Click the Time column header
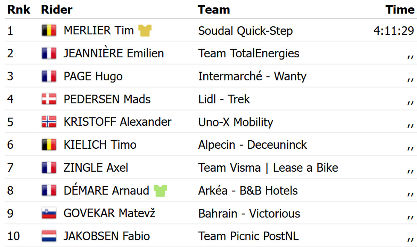417x247 pixels. (400, 10)
